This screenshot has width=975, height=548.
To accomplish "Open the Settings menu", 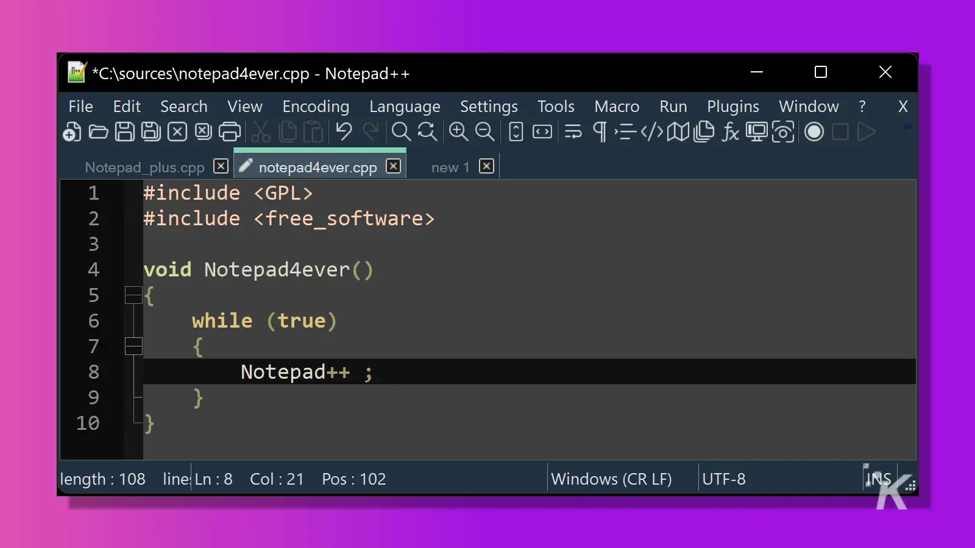I will point(489,107).
